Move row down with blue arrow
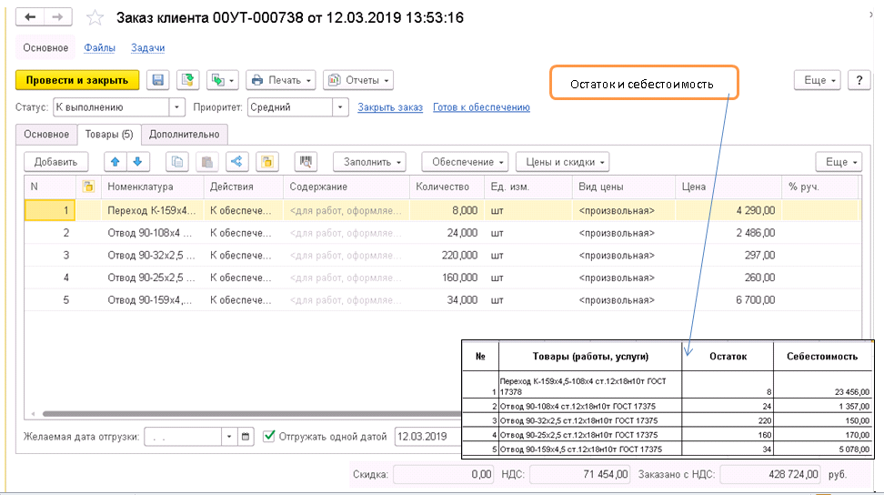 (136, 162)
